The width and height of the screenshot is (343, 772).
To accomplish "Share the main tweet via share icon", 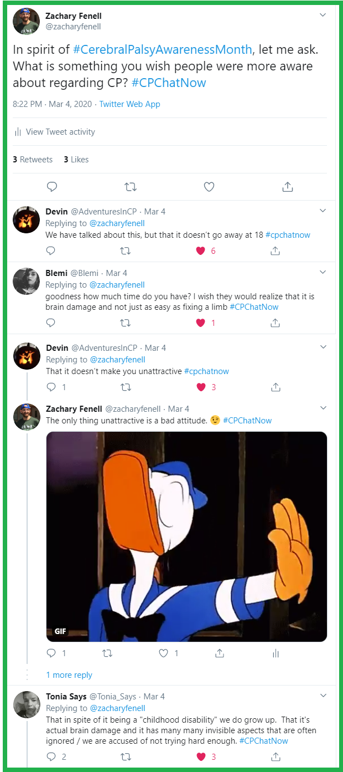I will pos(287,187).
